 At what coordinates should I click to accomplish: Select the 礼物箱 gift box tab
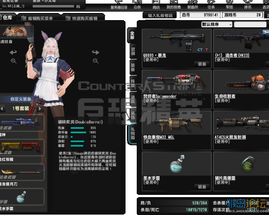(x=132, y=134)
